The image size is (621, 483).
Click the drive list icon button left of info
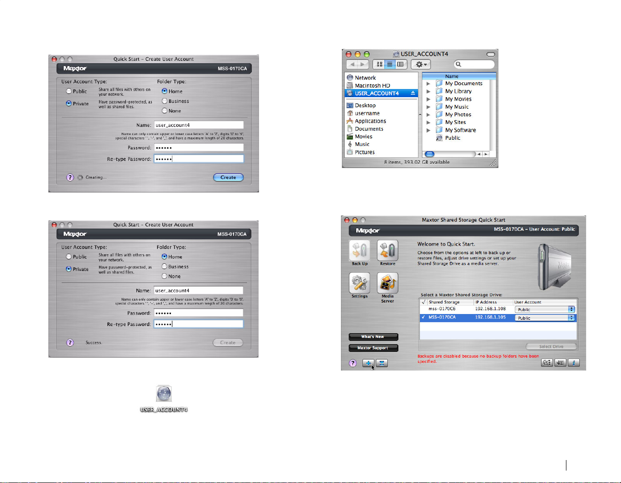click(x=560, y=363)
